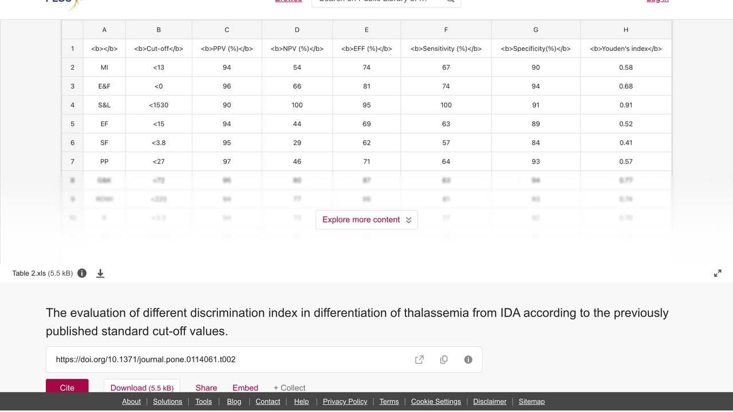The image size is (733, 412).
Task: Click the Youden's index header cell
Action: click(x=626, y=49)
